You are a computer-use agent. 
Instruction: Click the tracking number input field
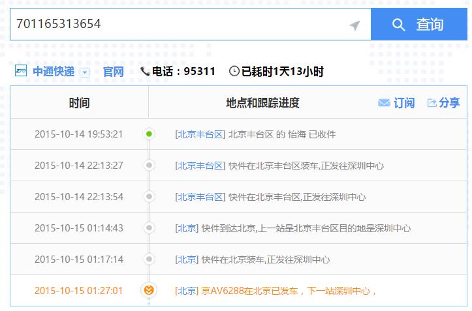[176, 25]
